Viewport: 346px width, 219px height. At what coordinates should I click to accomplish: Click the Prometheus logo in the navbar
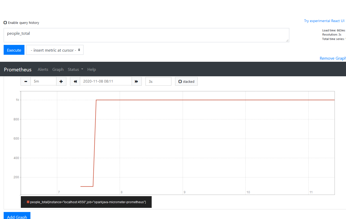coord(17,69)
